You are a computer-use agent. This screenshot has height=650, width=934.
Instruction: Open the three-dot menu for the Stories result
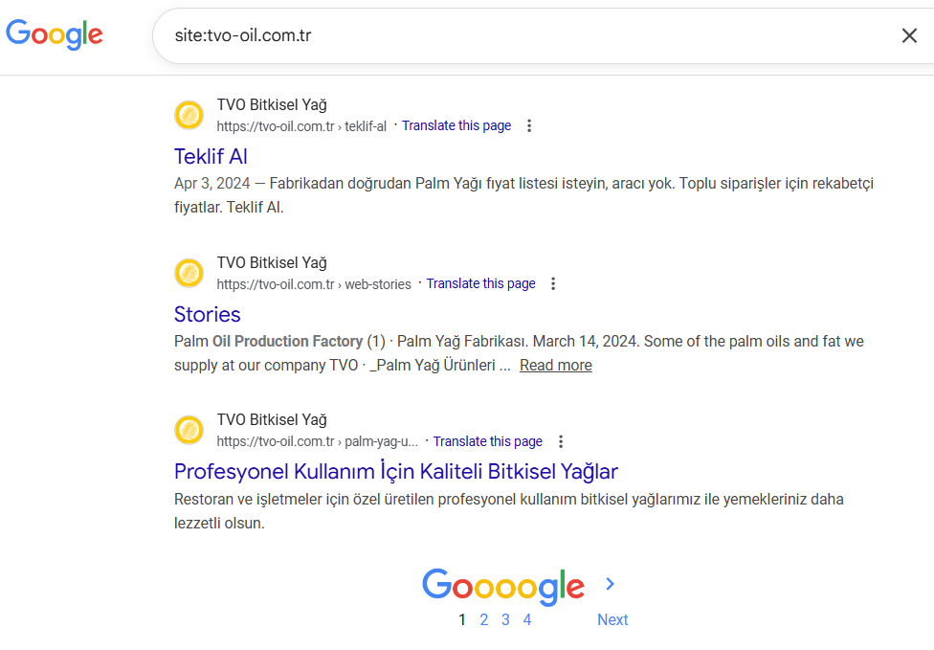[x=553, y=284]
